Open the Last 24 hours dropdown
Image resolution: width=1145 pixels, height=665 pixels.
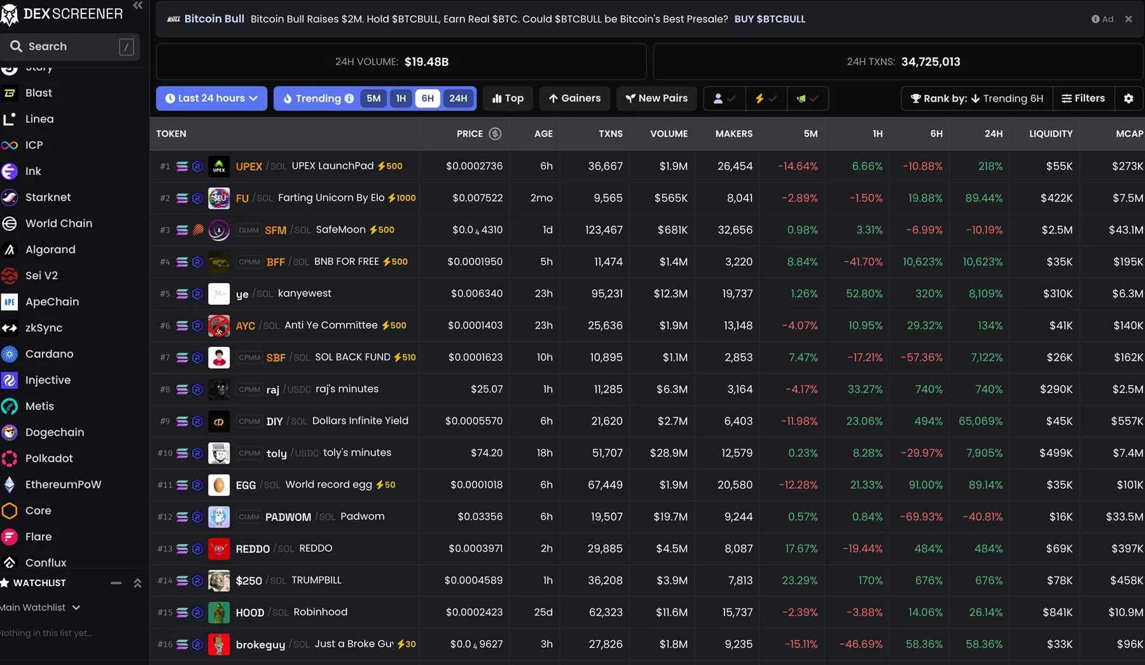coord(211,99)
